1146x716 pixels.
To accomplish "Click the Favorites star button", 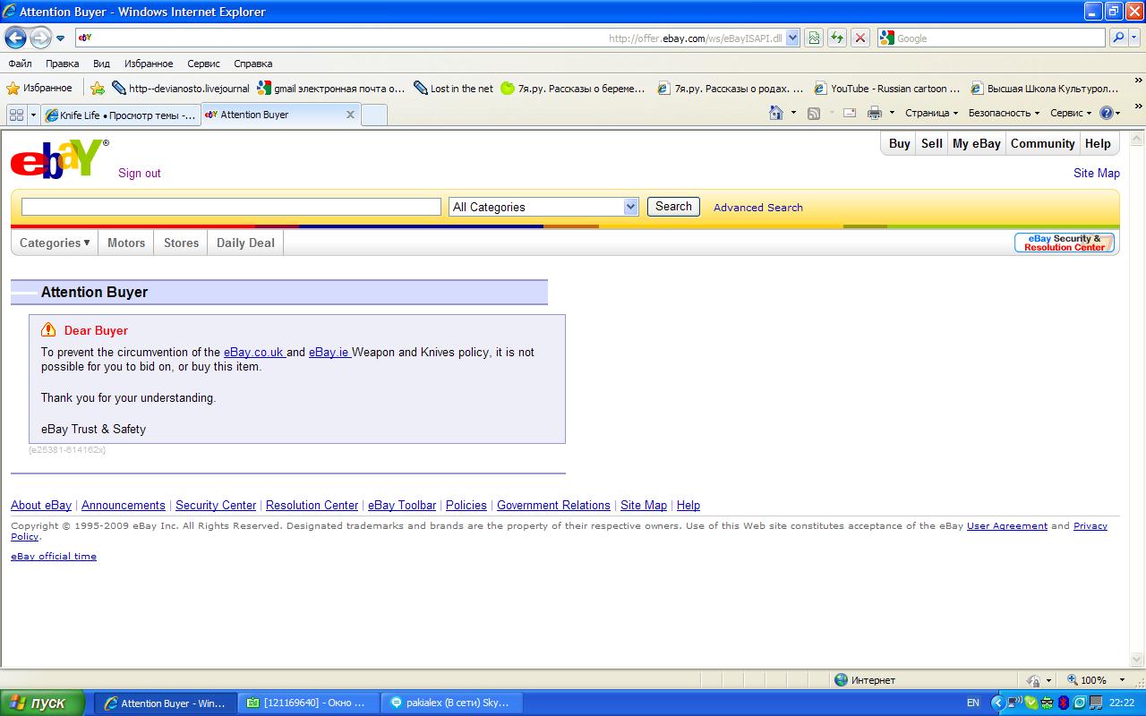I will pyautogui.click(x=38, y=88).
